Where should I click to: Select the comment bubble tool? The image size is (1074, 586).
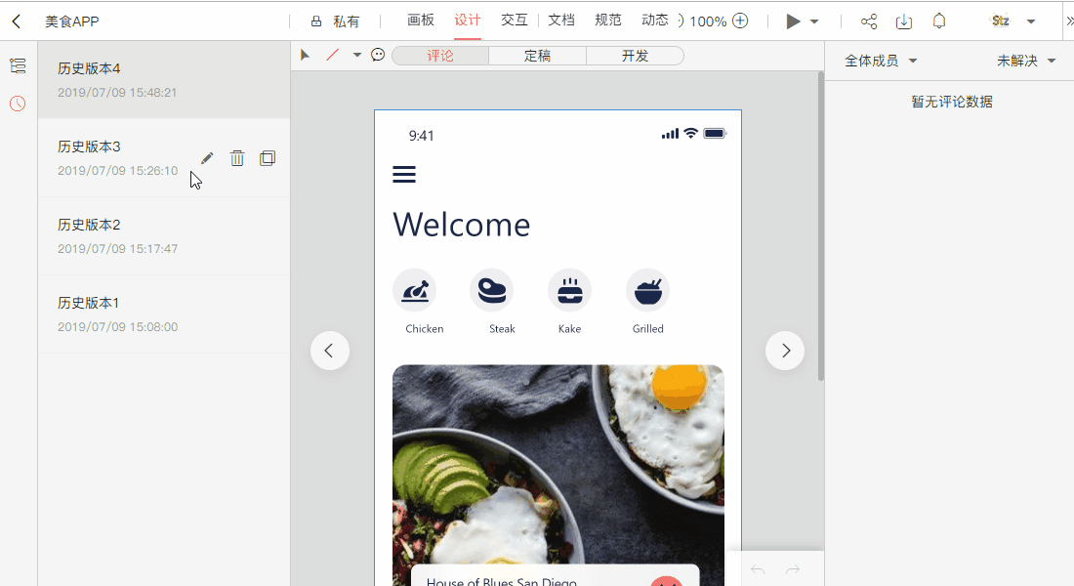(x=378, y=55)
